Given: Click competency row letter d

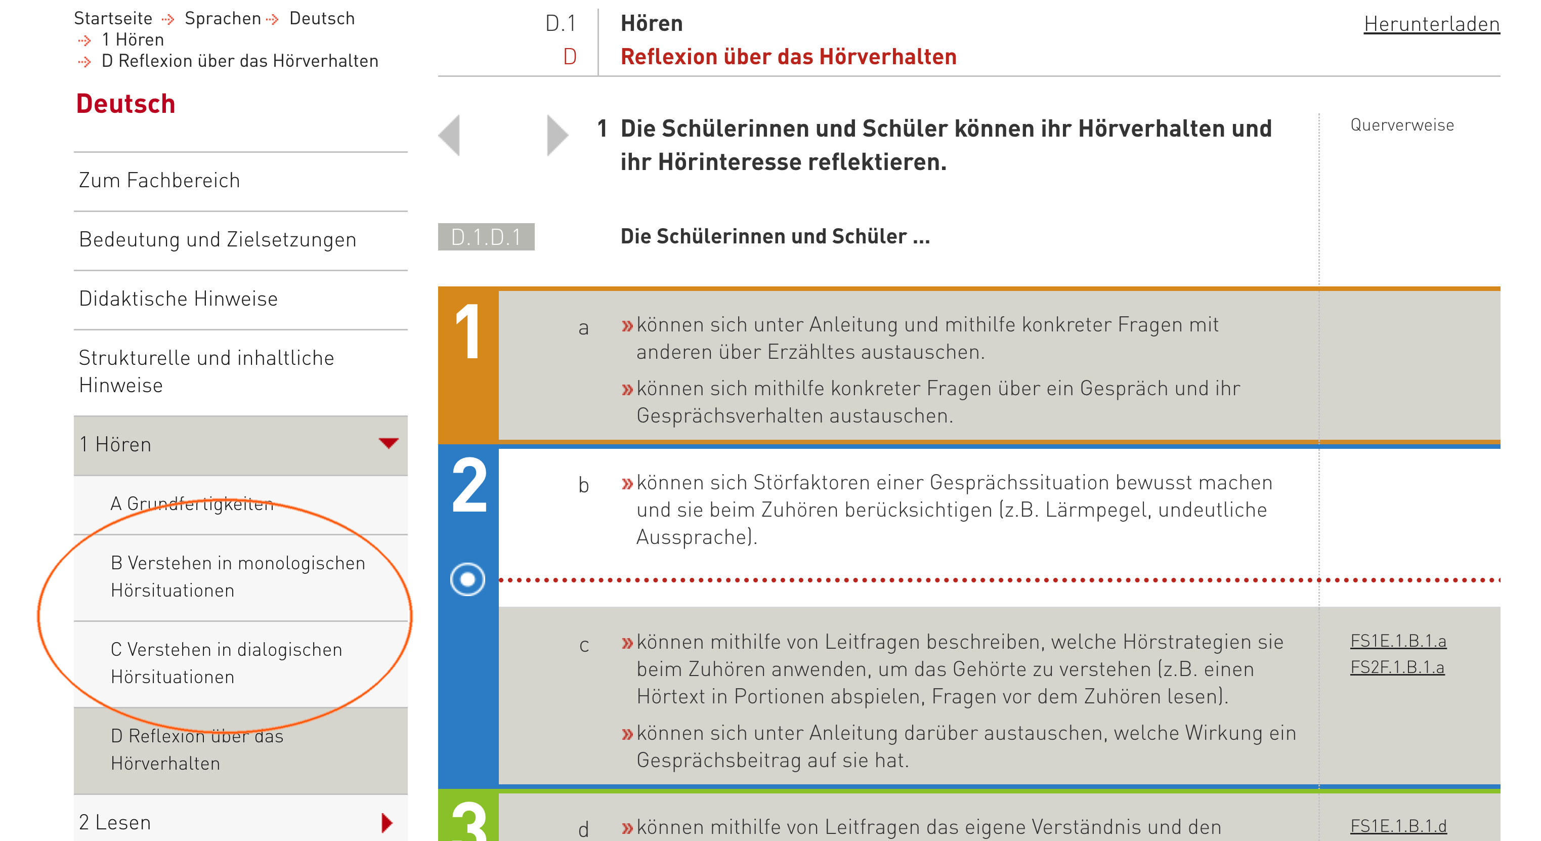Looking at the screenshot, I should (x=583, y=829).
